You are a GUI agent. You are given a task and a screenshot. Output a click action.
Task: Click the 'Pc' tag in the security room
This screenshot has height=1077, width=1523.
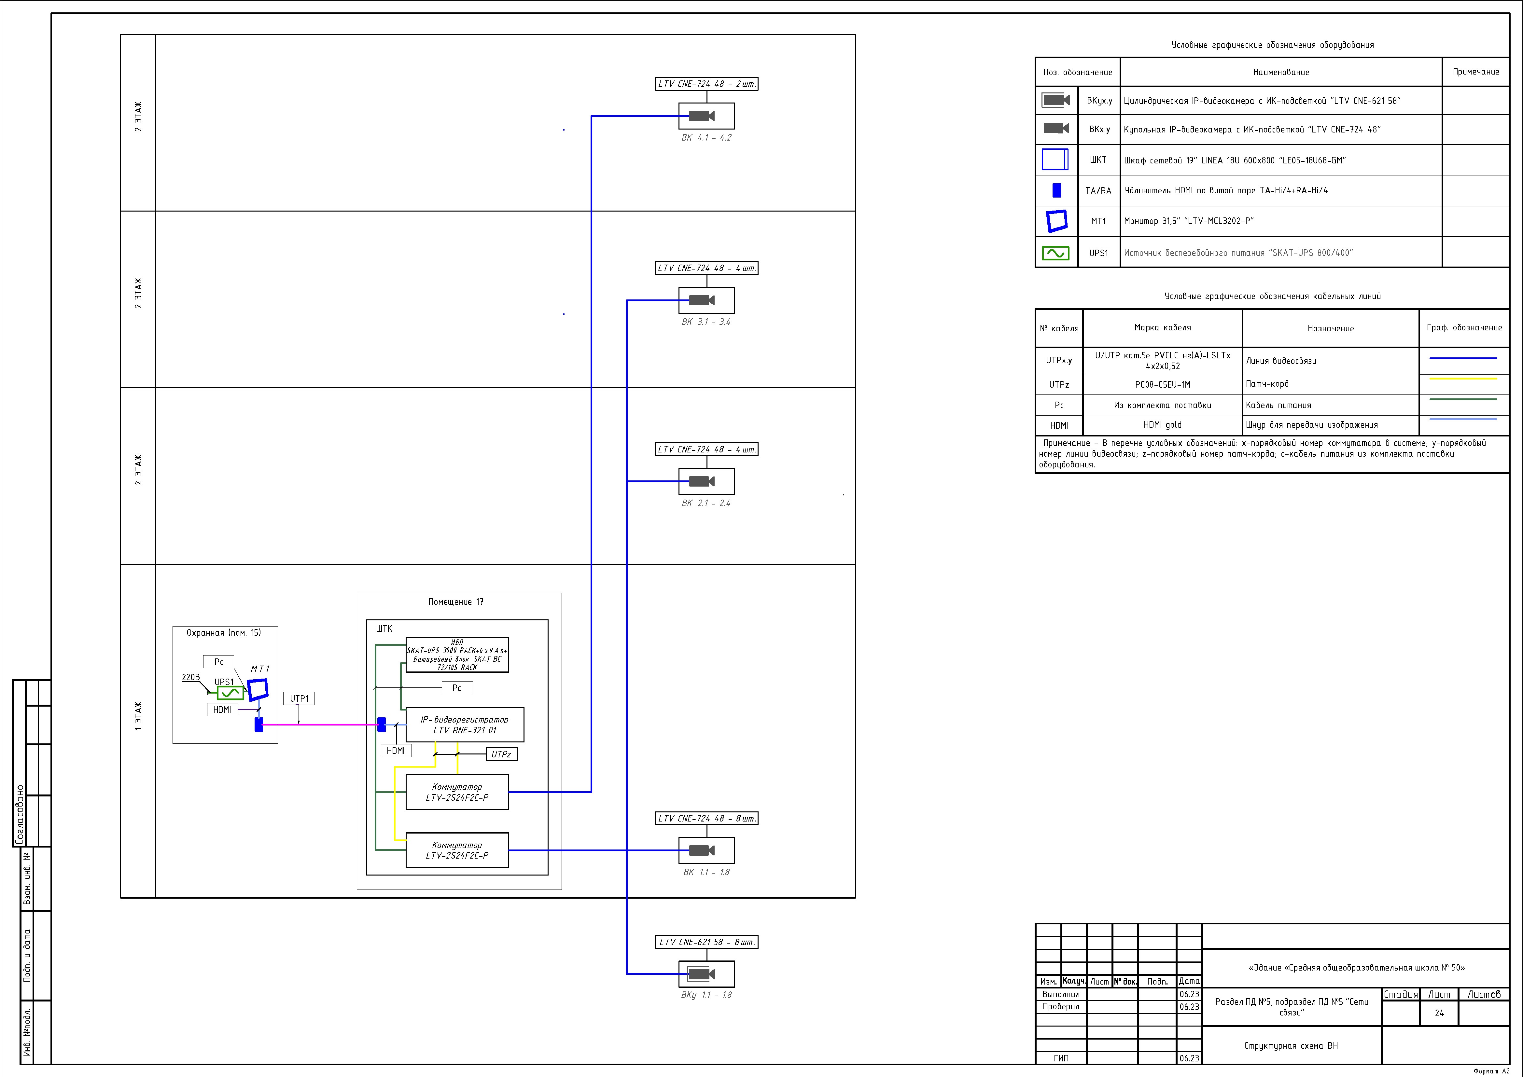click(x=219, y=662)
